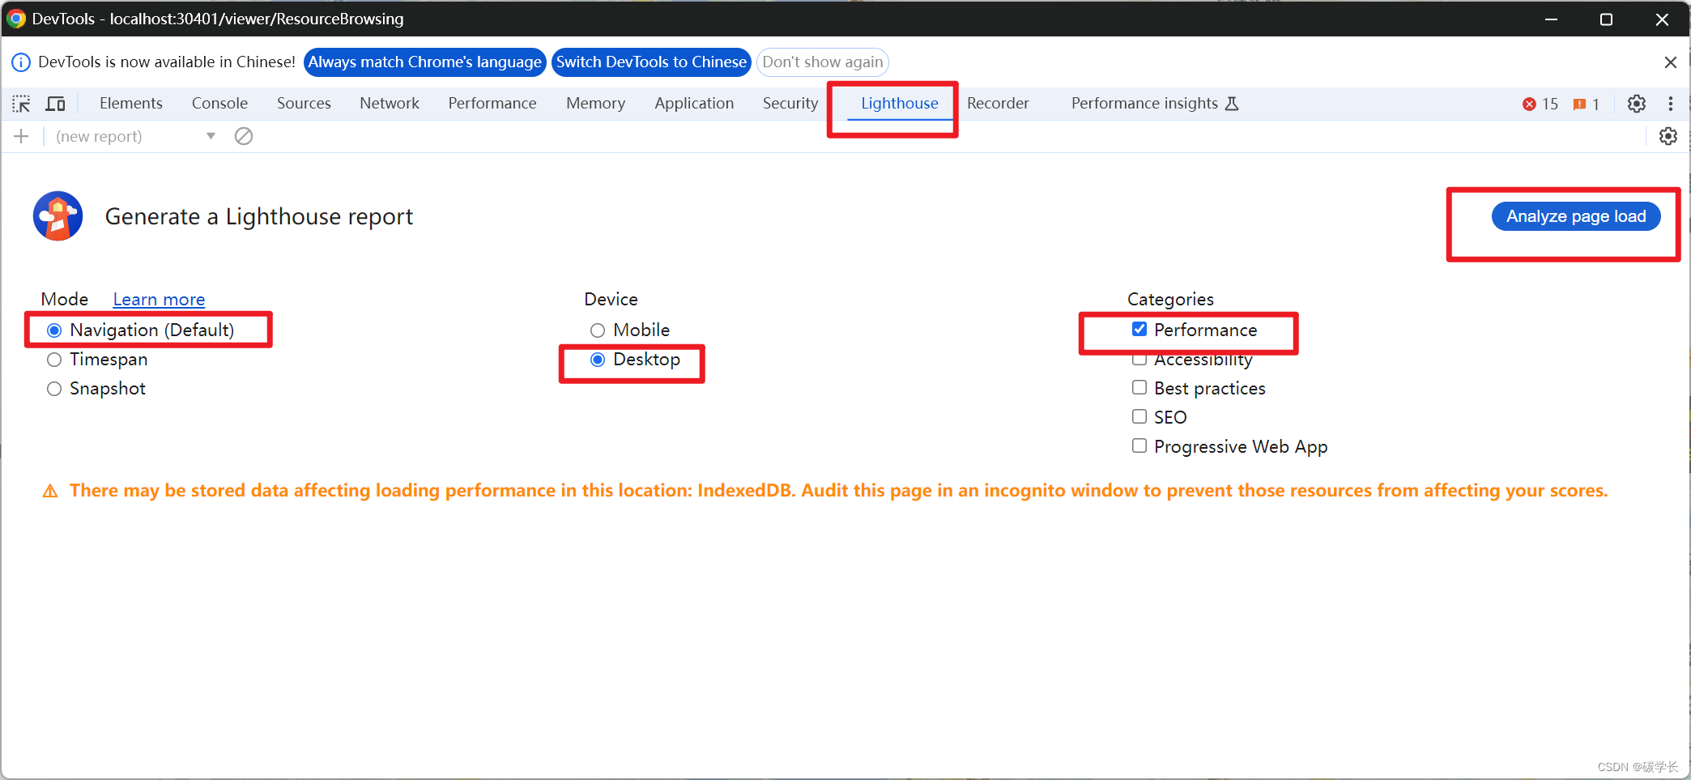Click the Device label
This screenshot has height=780, width=1691.
611,300
